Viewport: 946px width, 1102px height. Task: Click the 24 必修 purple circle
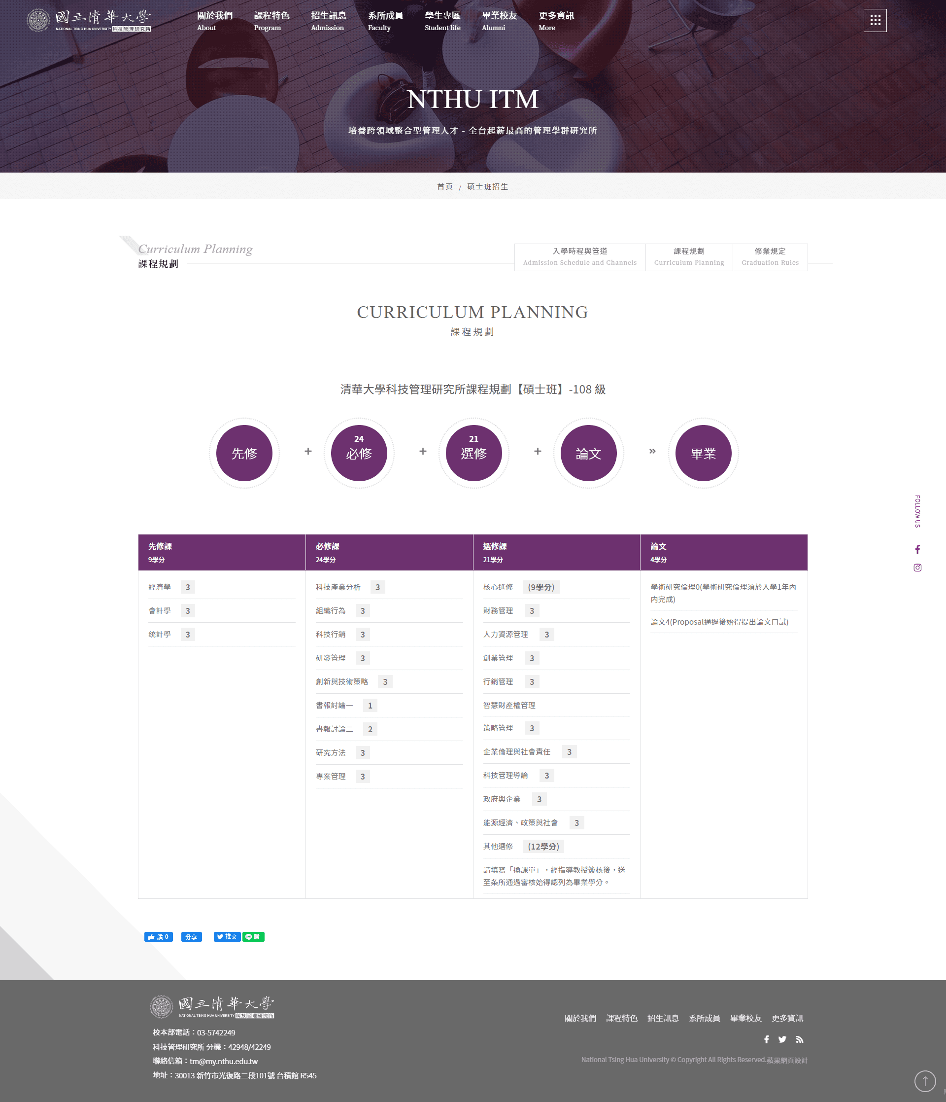coord(359,453)
